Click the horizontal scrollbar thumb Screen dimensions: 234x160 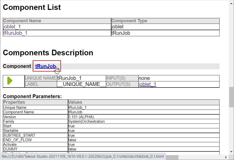click(172, 157)
